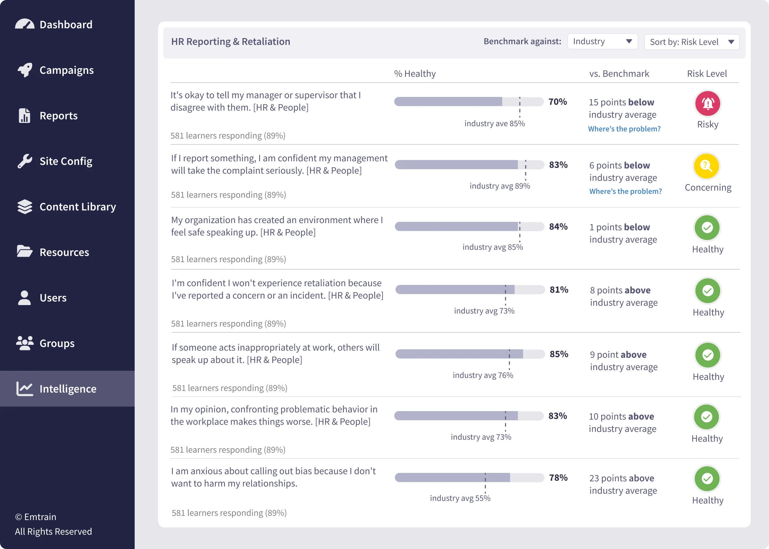Go to Content Library menu item

pyautogui.click(x=77, y=207)
